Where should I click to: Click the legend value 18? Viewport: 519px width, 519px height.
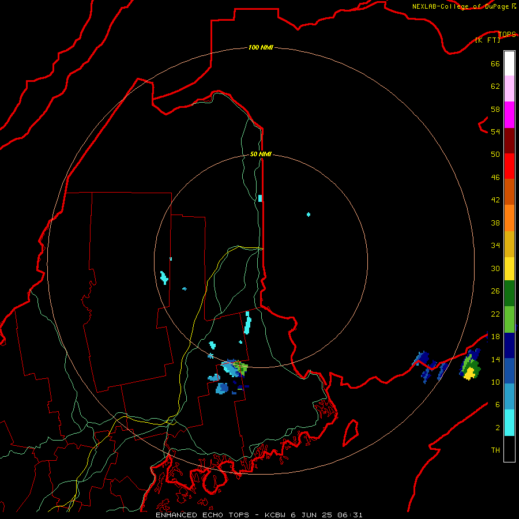[495, 337]
